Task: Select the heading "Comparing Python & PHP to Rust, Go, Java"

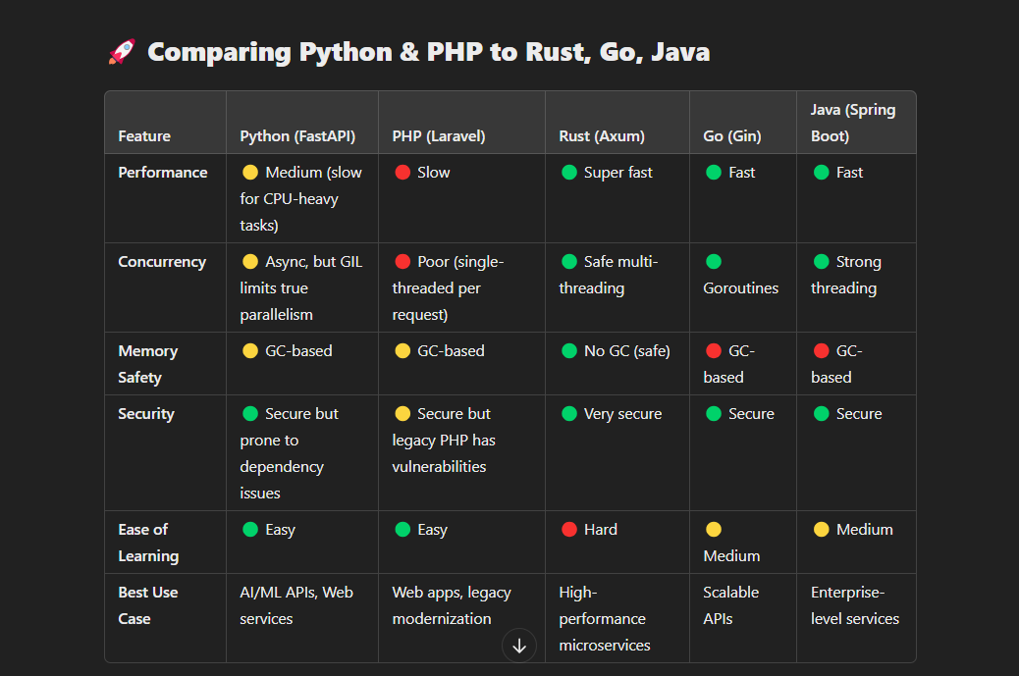Action: click(428, 52)
